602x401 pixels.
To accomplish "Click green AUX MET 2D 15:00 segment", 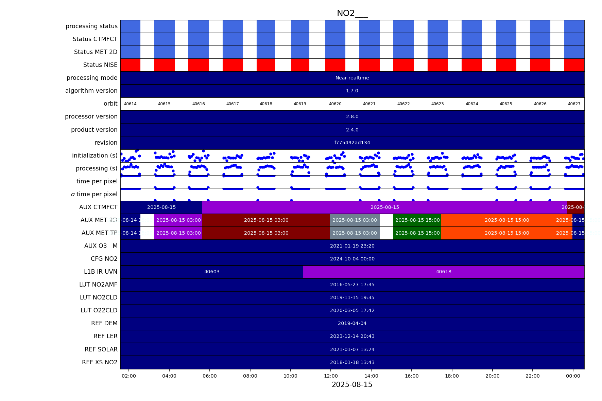I will (417, 220).
